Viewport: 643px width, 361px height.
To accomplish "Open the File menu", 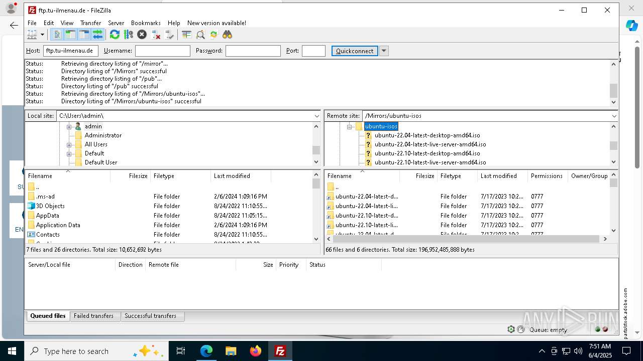I will [x=32, y=23].
